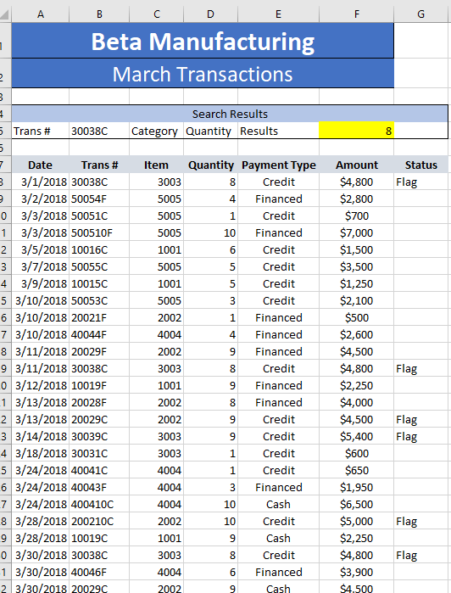Select transaction cell 200210C
The width and height of the screenshot is (451, 593).
coord(99,521)
